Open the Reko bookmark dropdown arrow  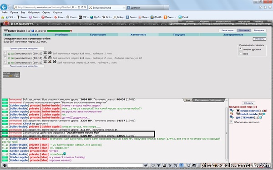pyautogui.click(x=176, y=17)
